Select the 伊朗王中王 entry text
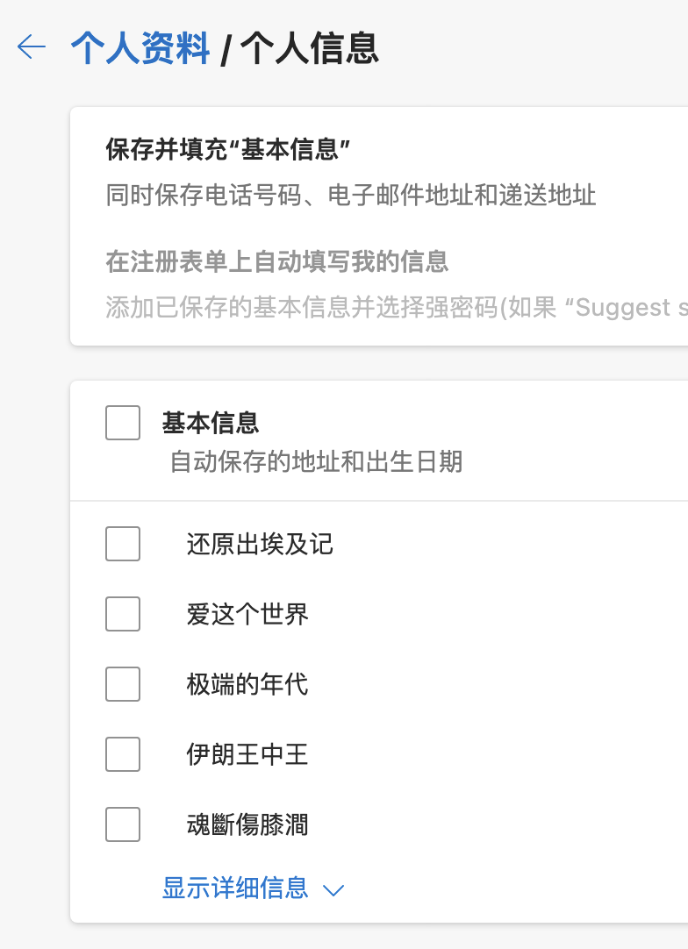Image resolution: width=688 pixels, height=949 pixels. tap(247, 755)
